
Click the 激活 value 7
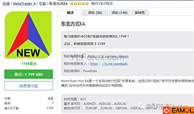[53, 103]
